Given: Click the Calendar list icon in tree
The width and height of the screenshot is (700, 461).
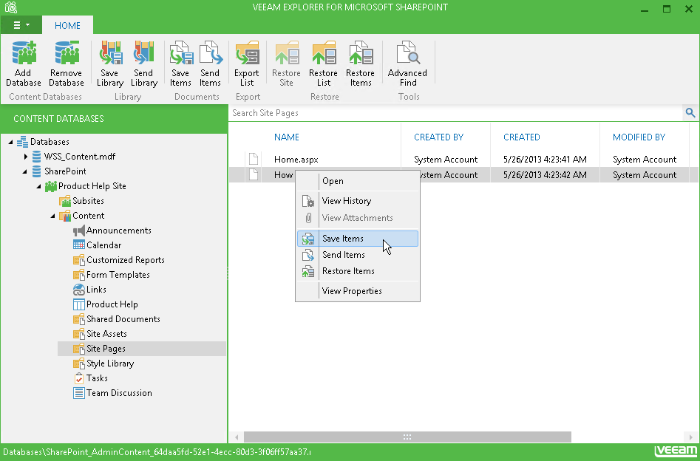Looking at the screenshot, I should click(79, 245).
